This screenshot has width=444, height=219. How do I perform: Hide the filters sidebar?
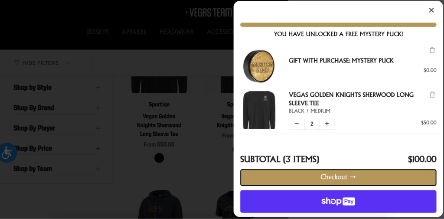[42, 63]
